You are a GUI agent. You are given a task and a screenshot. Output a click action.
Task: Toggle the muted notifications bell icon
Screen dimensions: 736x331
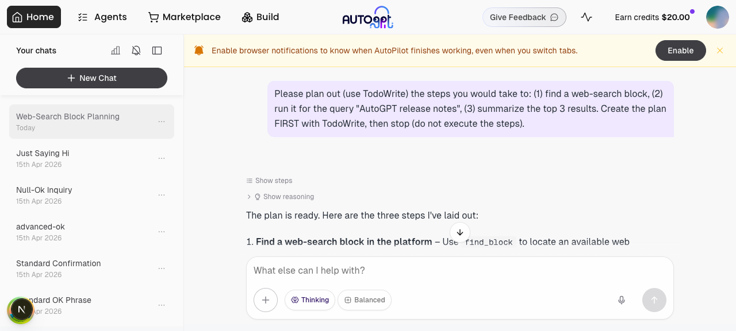coord(136,50)
